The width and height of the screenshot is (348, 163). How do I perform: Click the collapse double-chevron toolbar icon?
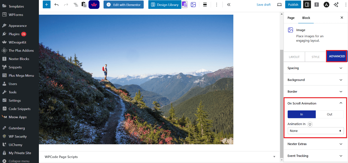229,5
